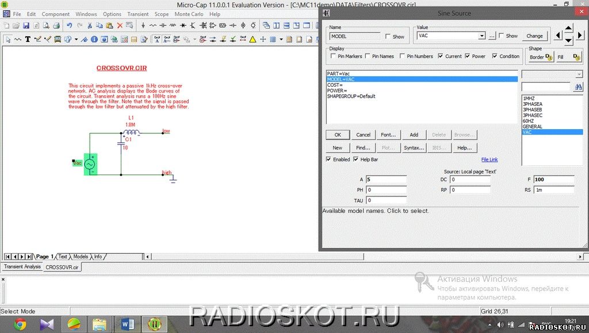Open the Value dropdown showing VAC
The height and width of the screenshot is (333, 589).
481,36
